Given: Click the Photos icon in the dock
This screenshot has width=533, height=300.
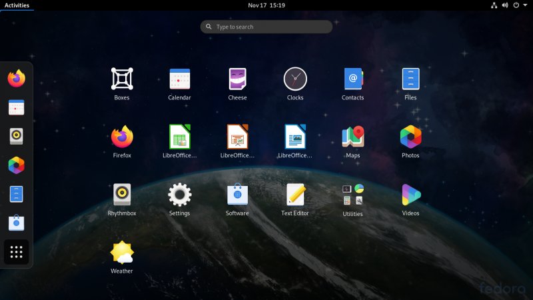Looking at the screenshot, I should coord(16,165).
